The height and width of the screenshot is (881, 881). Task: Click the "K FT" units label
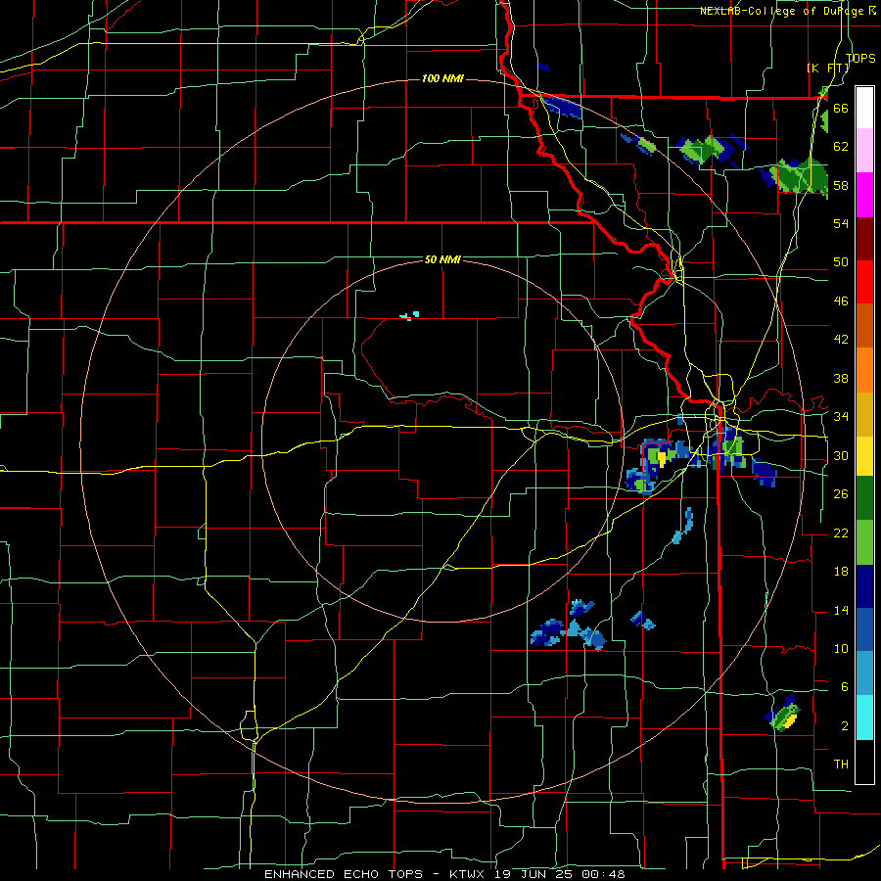(x=827, y=68)
